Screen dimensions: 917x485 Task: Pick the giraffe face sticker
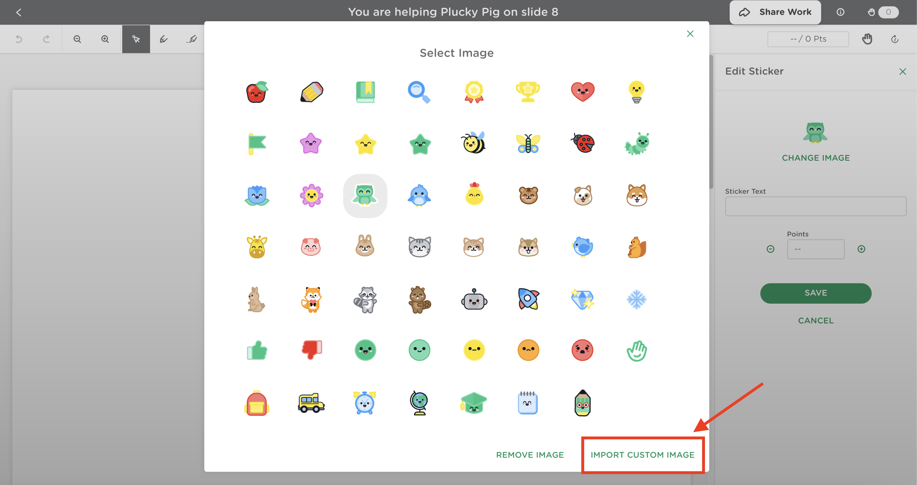(x=257, y=247)
